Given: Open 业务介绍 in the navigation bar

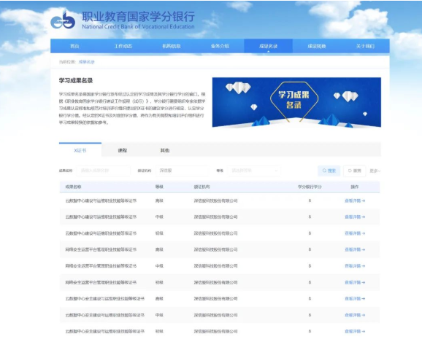Looking at the screenshot, I should tap(220, 46).
